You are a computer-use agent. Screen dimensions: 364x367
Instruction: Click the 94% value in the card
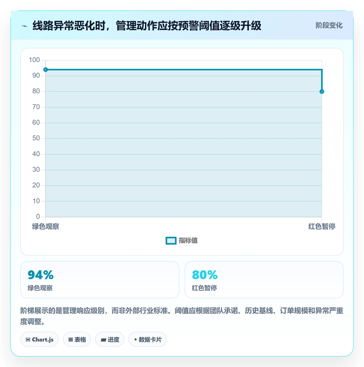tap(41, 275)
